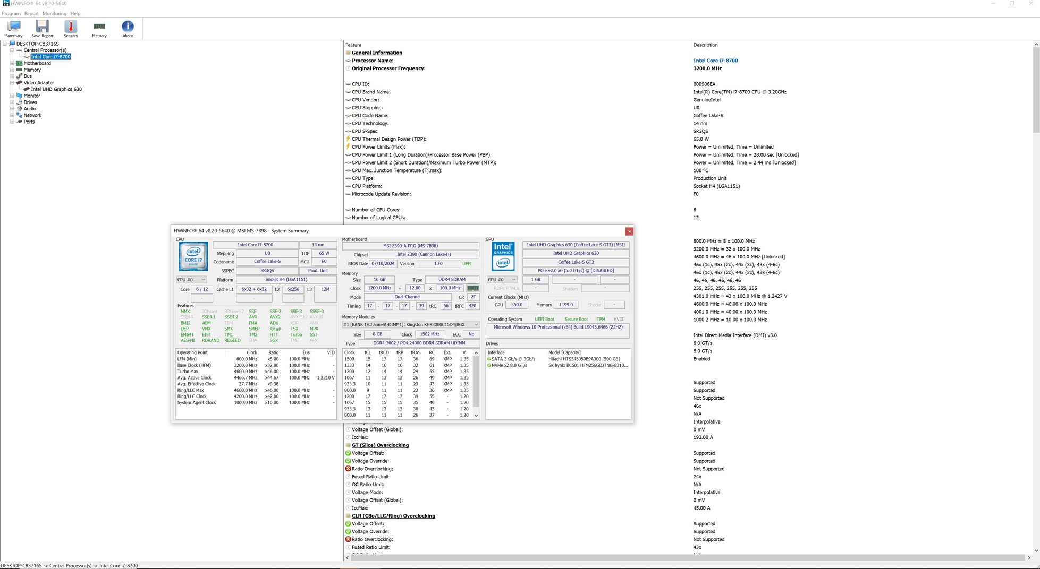The width and height of the screenshot is (1040, 569).
Task: Expand the Drives tree node
Action: click(x=12, y=102)
